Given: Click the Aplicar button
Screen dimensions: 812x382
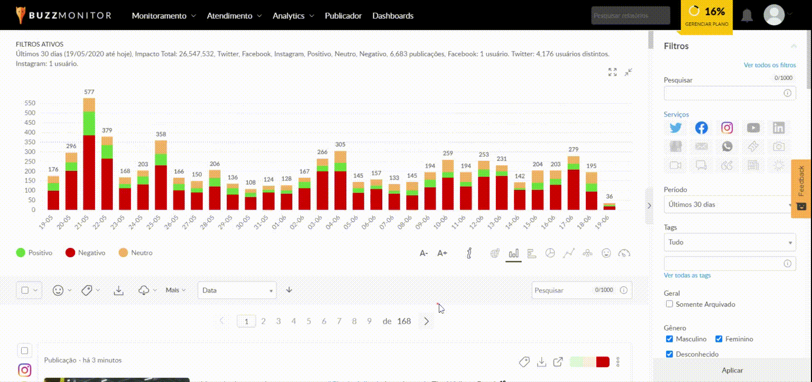Looking at the screenshot, I should coord(732,370).
